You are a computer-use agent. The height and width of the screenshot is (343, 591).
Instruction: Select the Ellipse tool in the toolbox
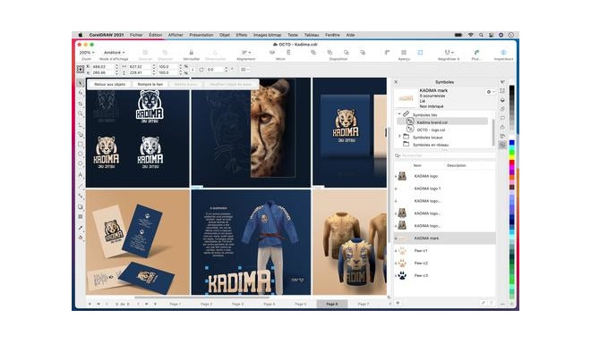coord(81,155)
